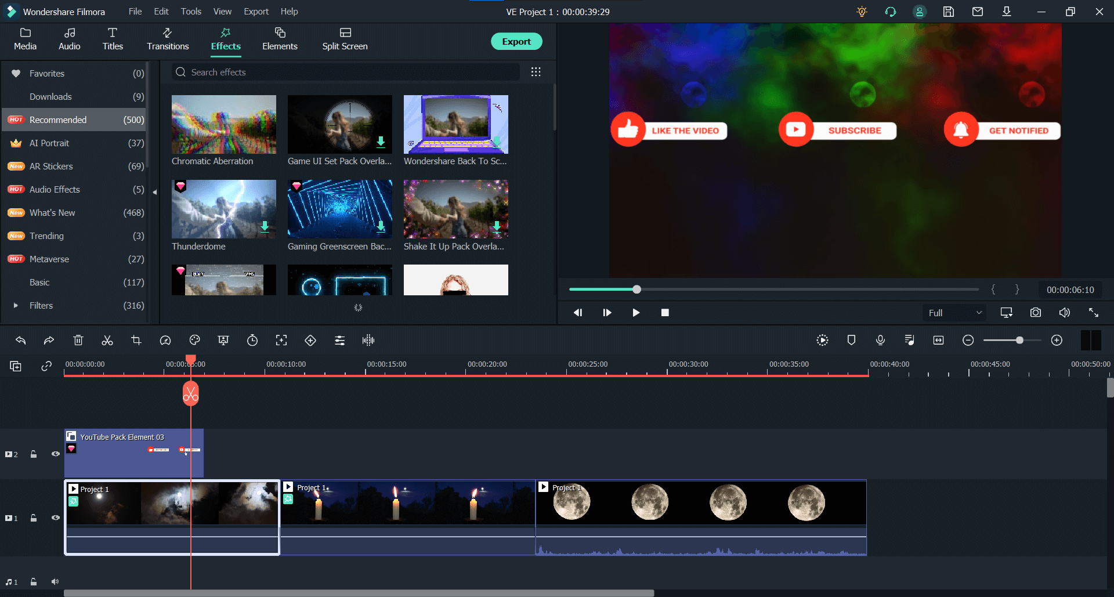Zoom out timeline with minus icon
Image resolution: width=1114 pixels, height=597 pixels.
(968, 341)
